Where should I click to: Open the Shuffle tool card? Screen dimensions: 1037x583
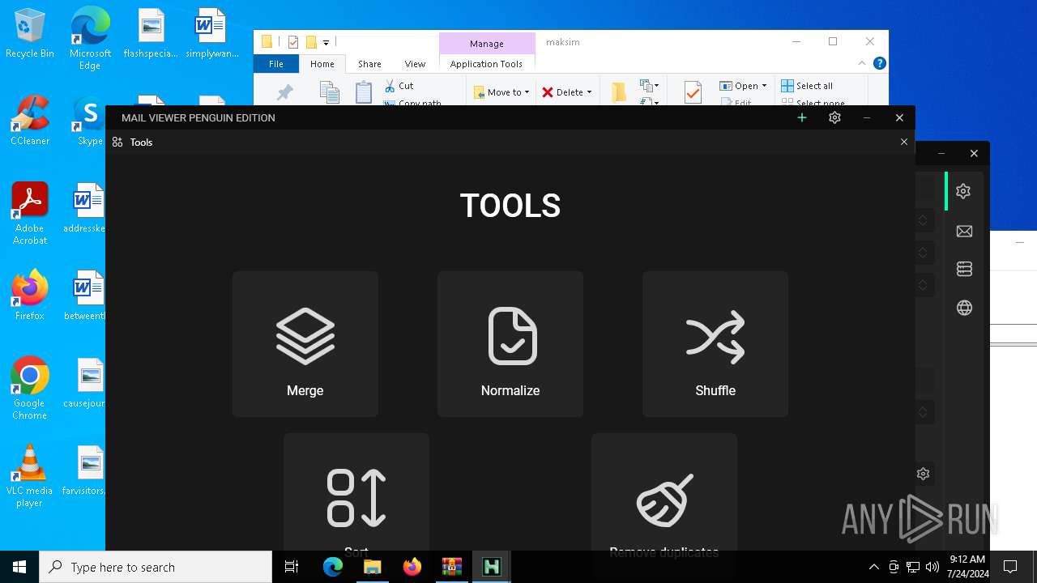(x=715, y=344)
